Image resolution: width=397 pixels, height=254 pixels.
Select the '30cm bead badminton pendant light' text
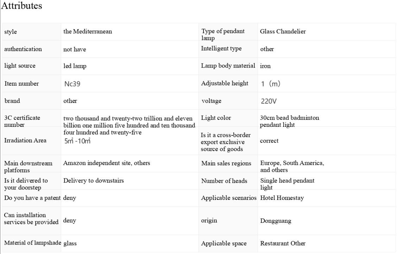point(290,121)
